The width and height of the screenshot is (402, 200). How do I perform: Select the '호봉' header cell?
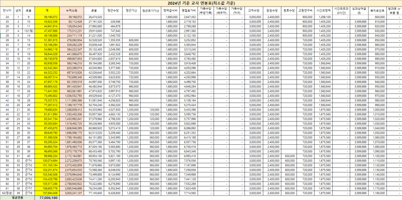point(29,11)
